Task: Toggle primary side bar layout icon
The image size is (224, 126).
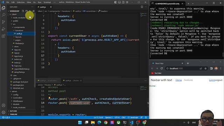Action: [x=115, y=2]
